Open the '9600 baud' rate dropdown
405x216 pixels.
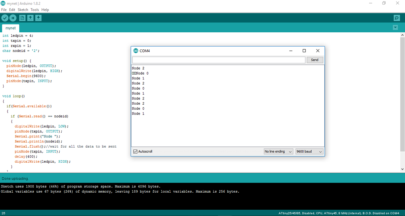pos(309,152)
